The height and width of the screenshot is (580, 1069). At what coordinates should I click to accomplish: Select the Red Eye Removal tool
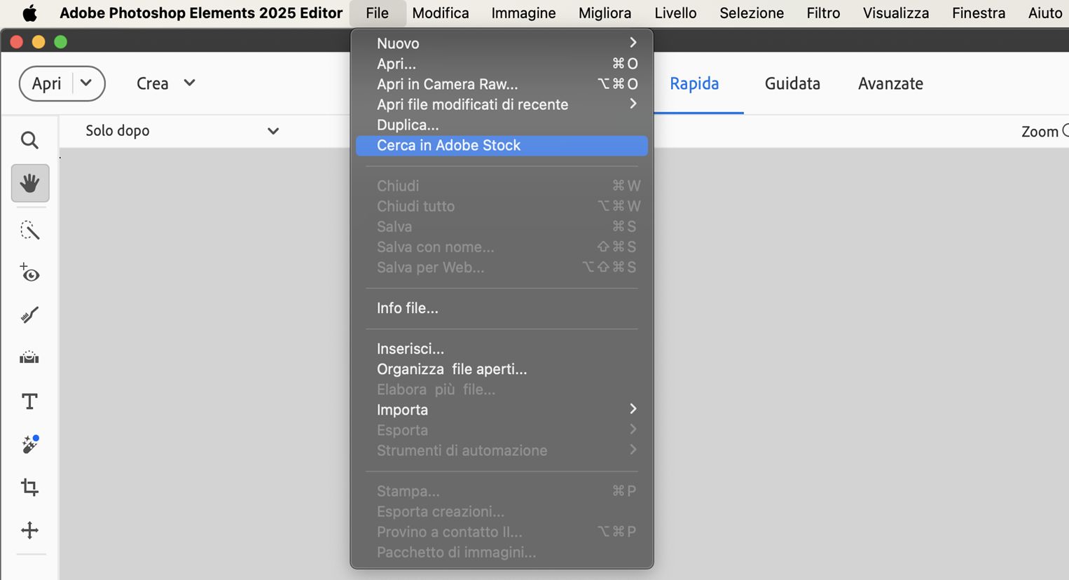click(x=29, y=273)
